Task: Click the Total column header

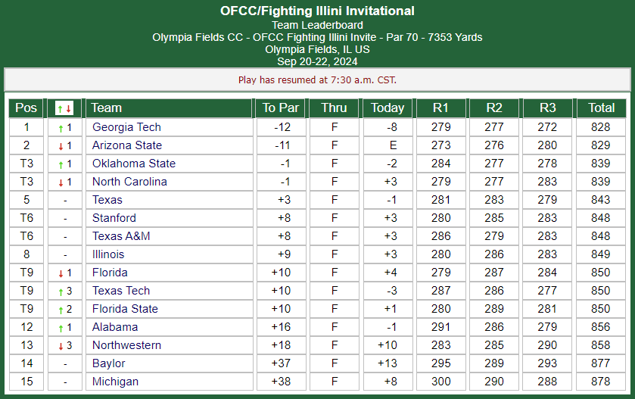Action: point(602,108)
